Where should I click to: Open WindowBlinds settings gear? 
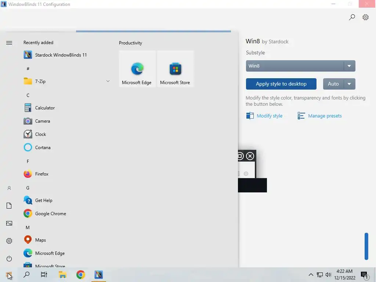click(365, 17)
